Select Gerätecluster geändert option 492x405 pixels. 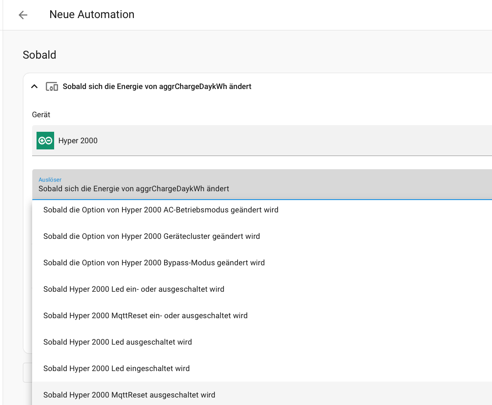(262, 236)
